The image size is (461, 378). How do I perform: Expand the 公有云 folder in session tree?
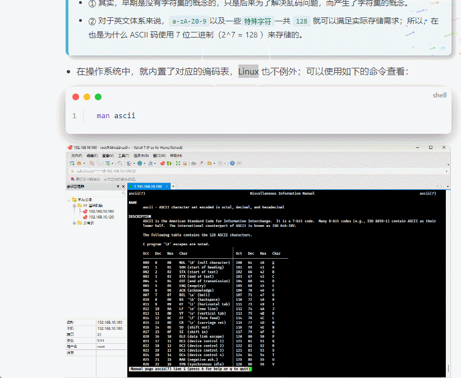[74, 222]
